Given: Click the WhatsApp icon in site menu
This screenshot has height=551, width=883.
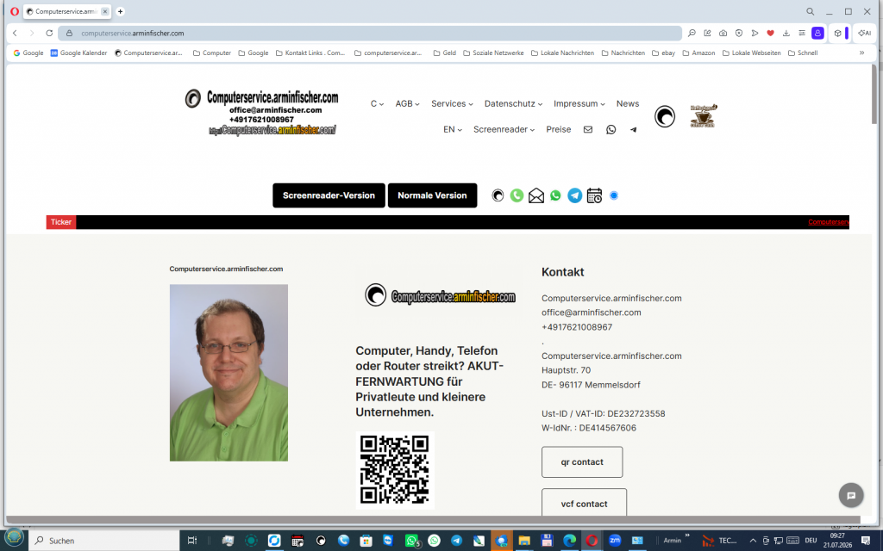Looking at the screenshot, I should (611, 129).
